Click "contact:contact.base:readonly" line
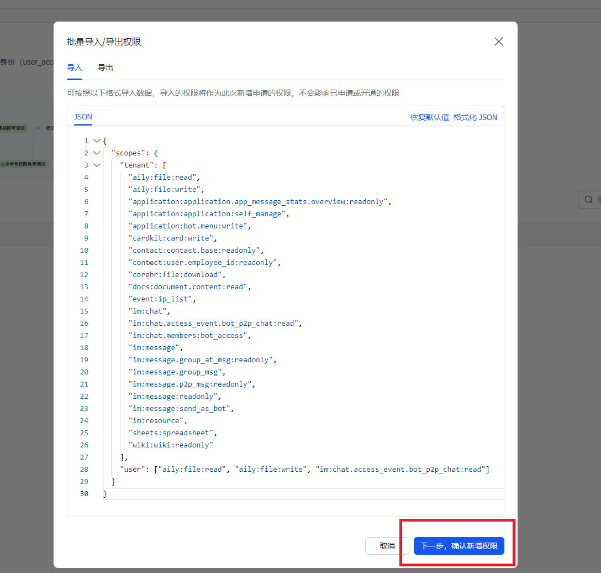 (196, 250)
